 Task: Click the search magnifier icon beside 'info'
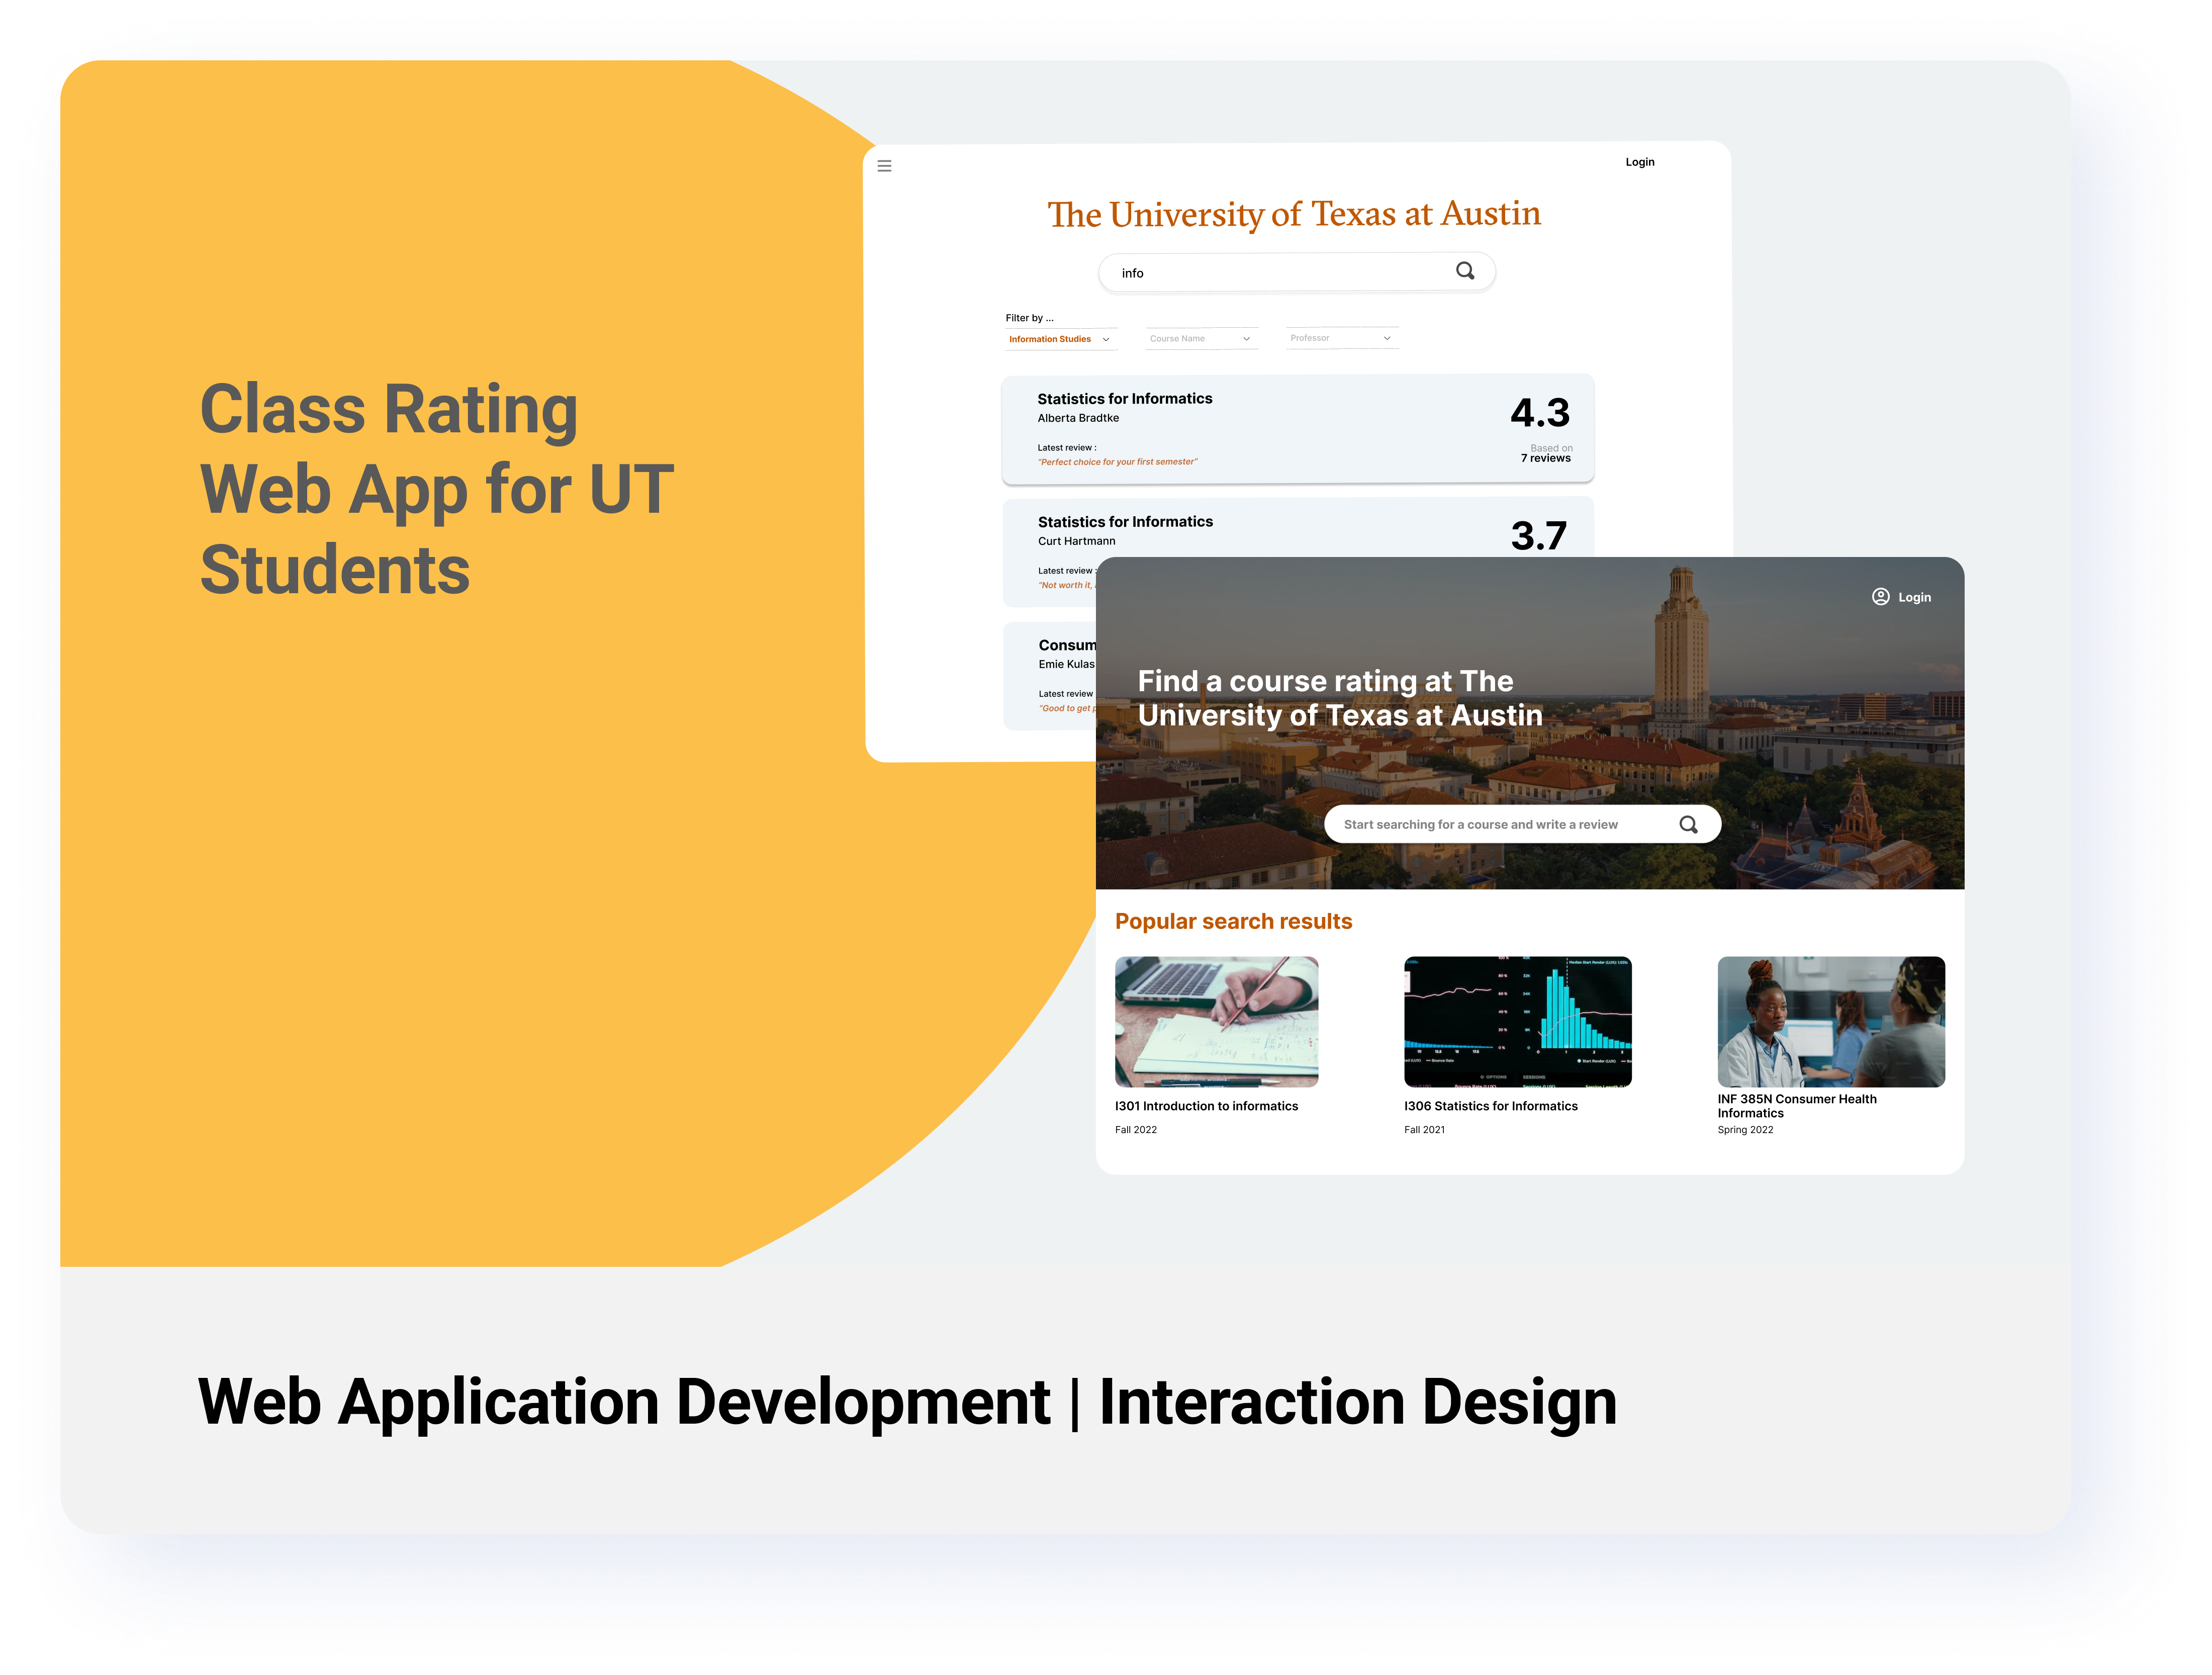click(1465, 271)
